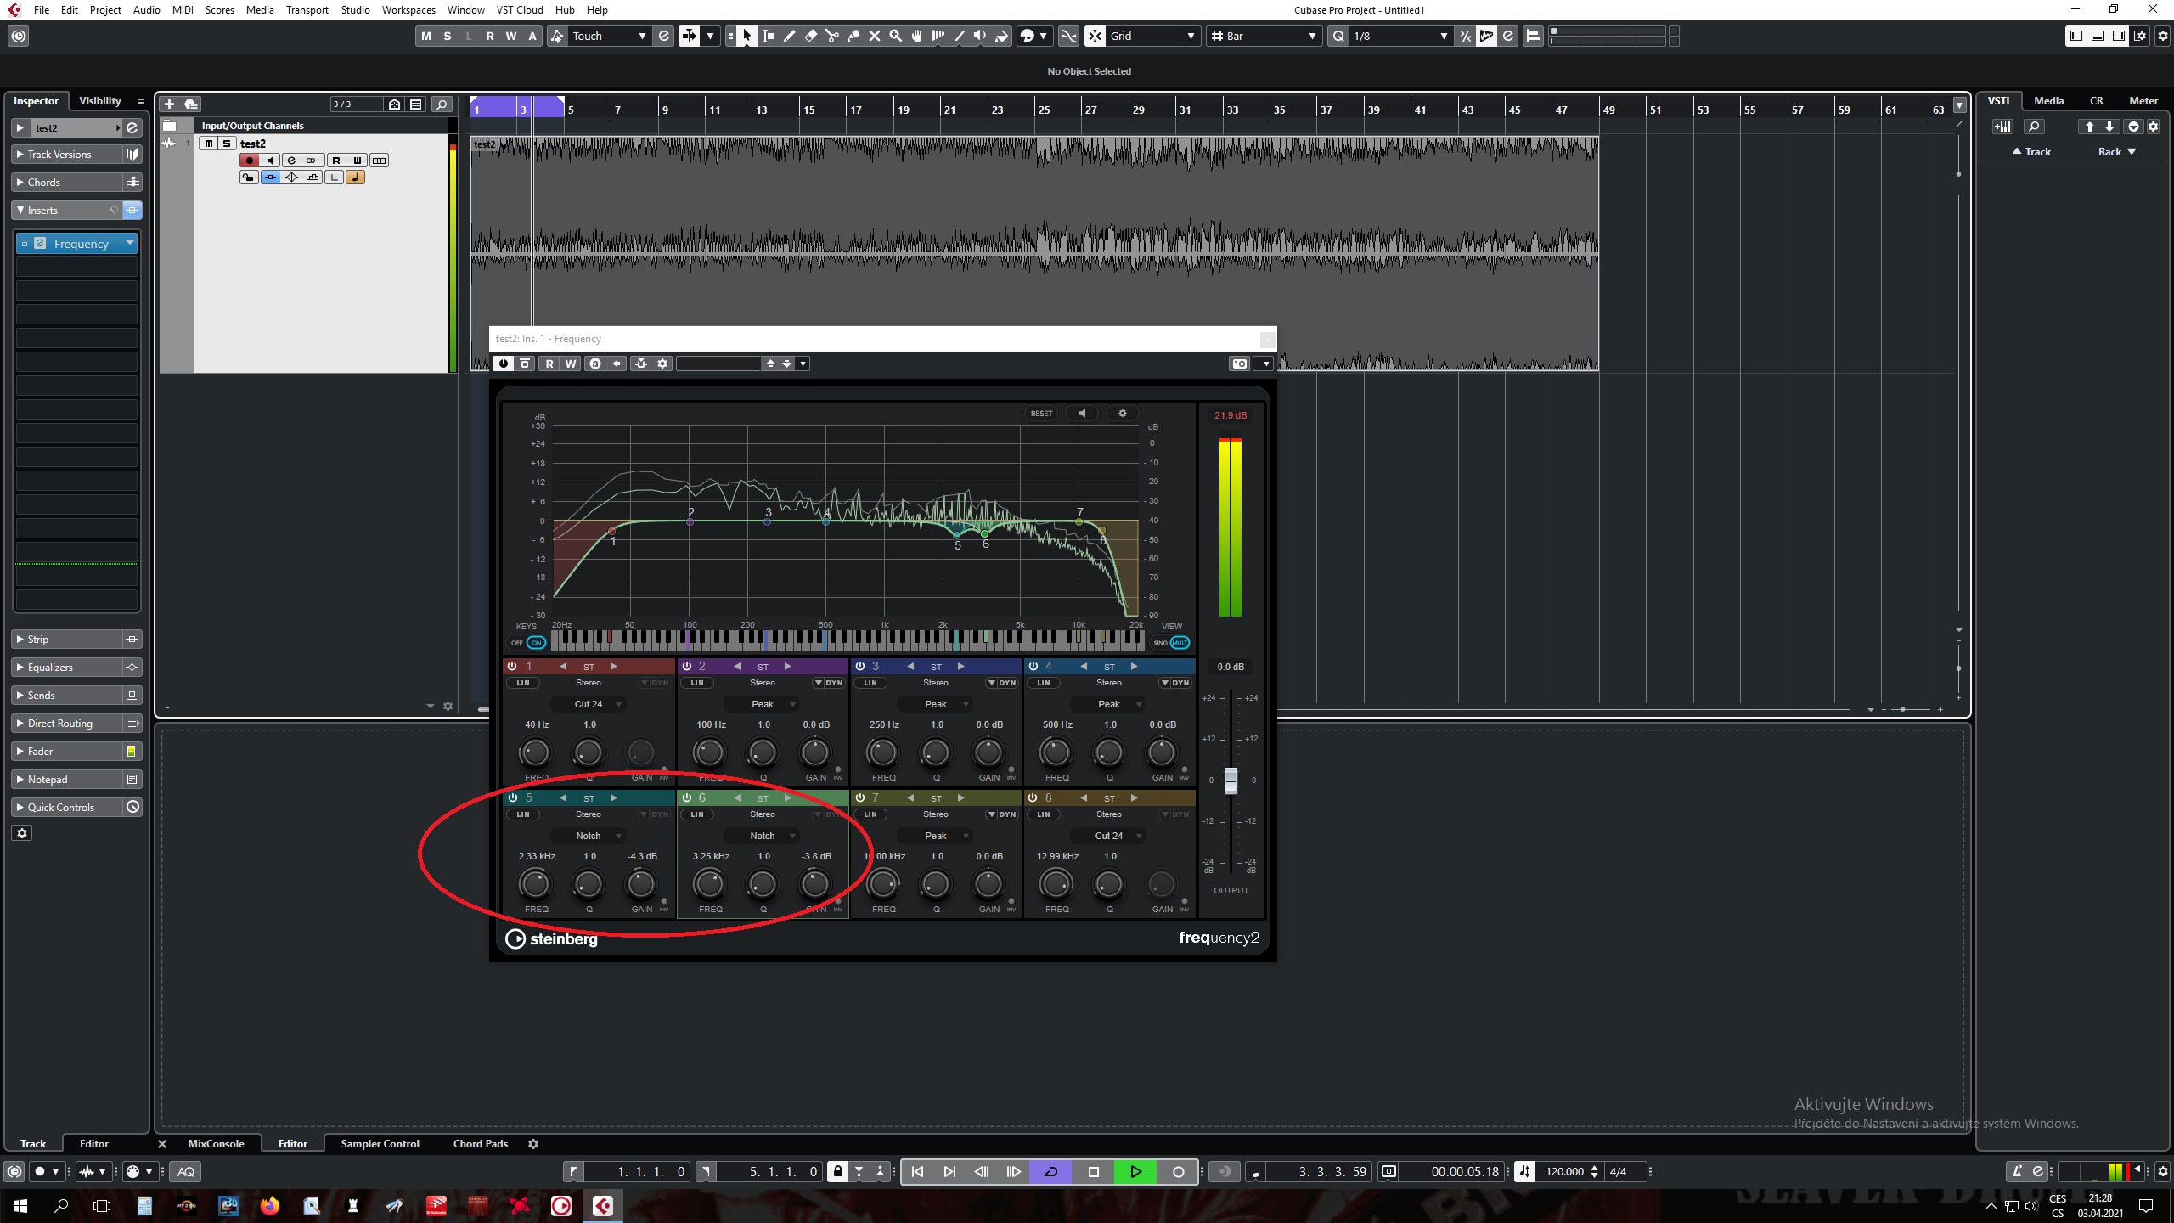Click the Record Enable button on test2 track
This screenshot has width=2174, height=1223.
tap(249, 161)
